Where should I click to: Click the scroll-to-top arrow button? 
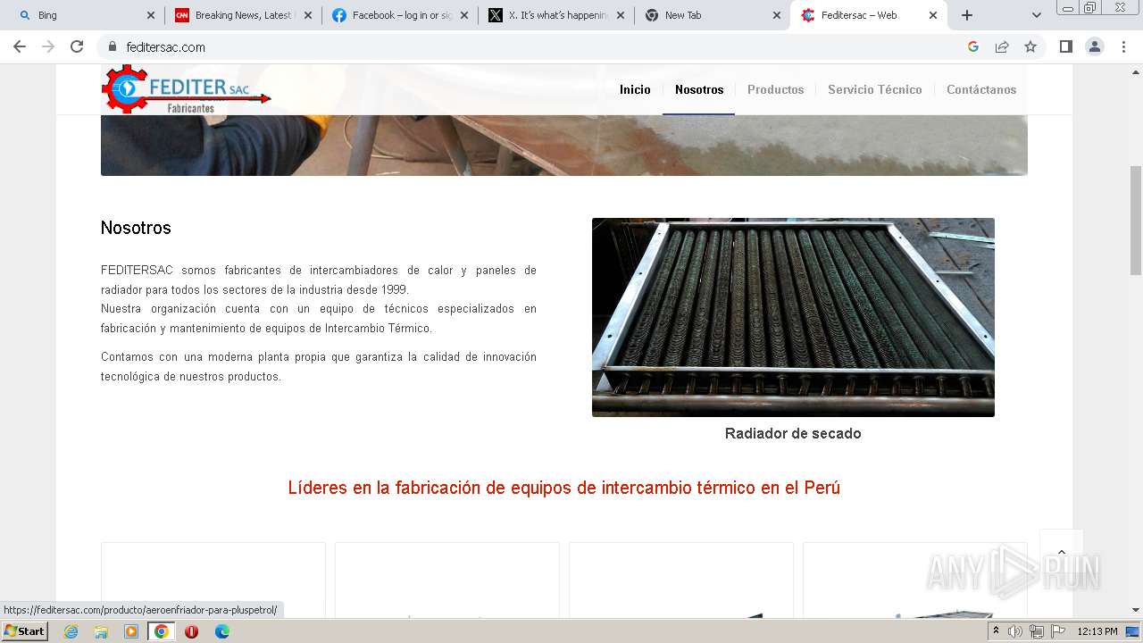coord(1062,552)
